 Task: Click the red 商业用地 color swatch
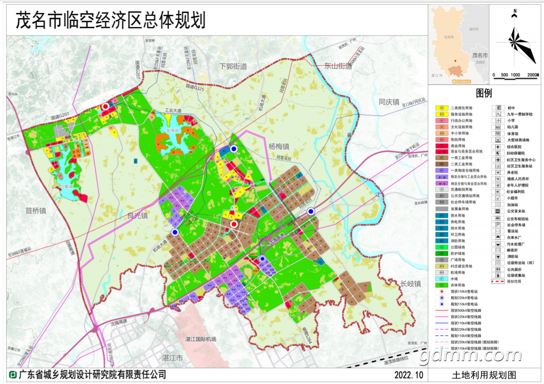(x=442, y=145)
